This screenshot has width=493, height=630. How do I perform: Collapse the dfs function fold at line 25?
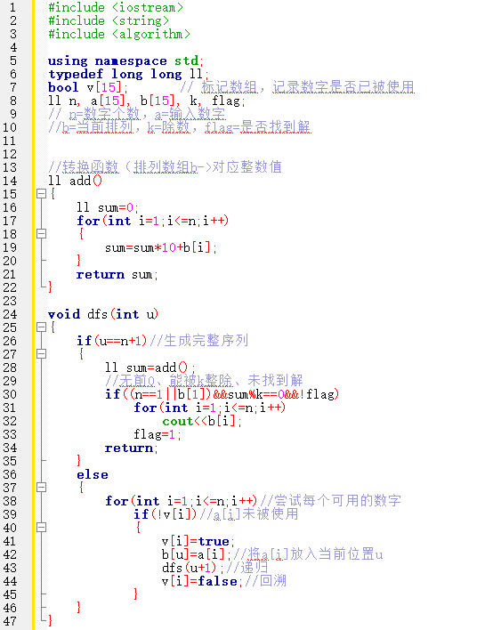point(42,327)
